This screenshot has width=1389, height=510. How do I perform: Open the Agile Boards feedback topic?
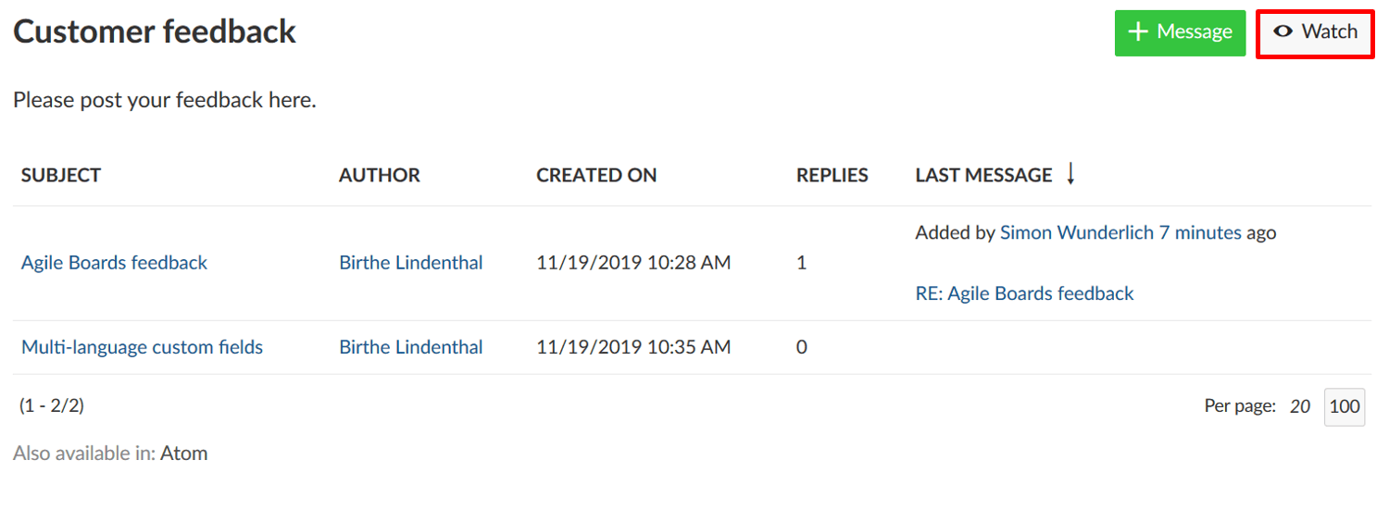pos(114,263)
